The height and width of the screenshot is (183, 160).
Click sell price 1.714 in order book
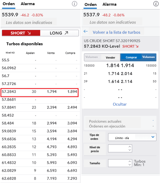coord(114,74)
